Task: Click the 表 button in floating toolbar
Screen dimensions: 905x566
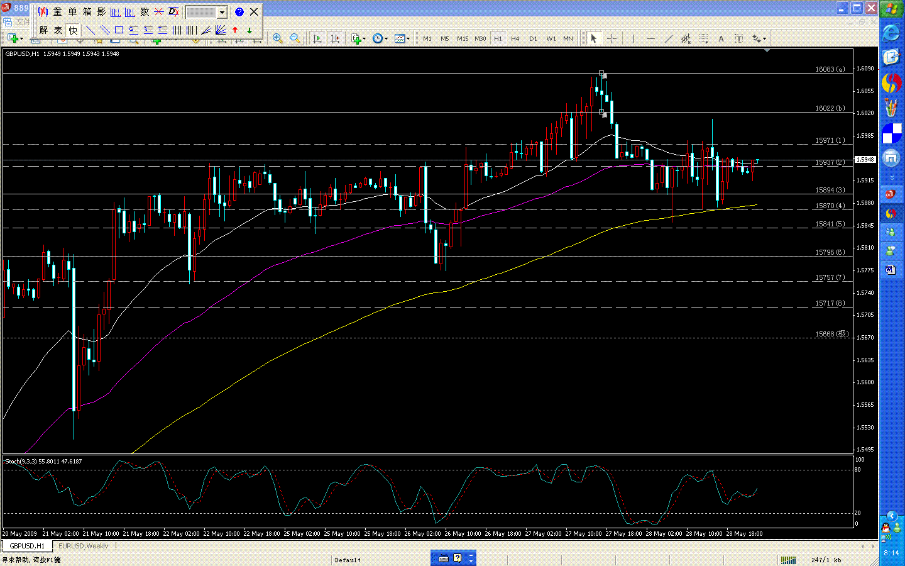Action: pos(58,30)
